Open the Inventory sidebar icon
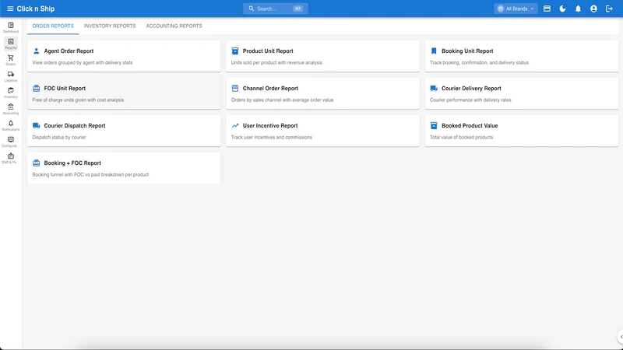The height and width of the screenshot is (350, 623). pyautogui.click(x=11, y=93)
